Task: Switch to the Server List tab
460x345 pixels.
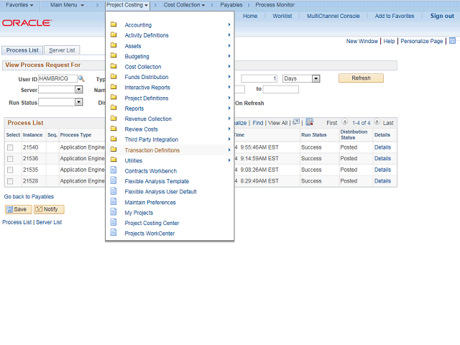Action: tap(62, 50)
